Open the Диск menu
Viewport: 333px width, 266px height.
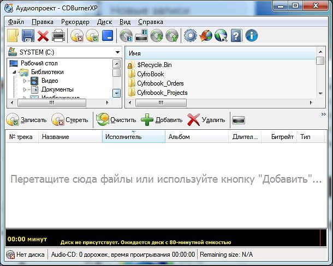pos(104,22)
